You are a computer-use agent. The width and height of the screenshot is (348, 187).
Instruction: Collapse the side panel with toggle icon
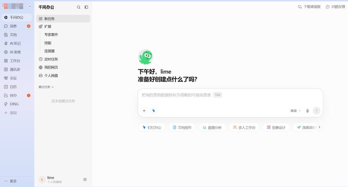pyautogui.click(x=86, y=7)
